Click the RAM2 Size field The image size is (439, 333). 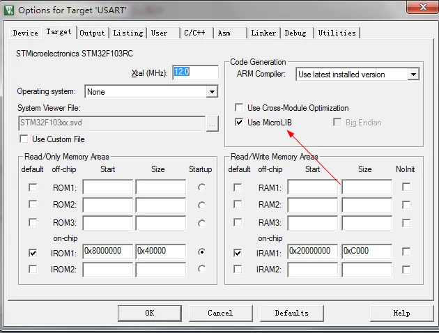pos(367,205)
